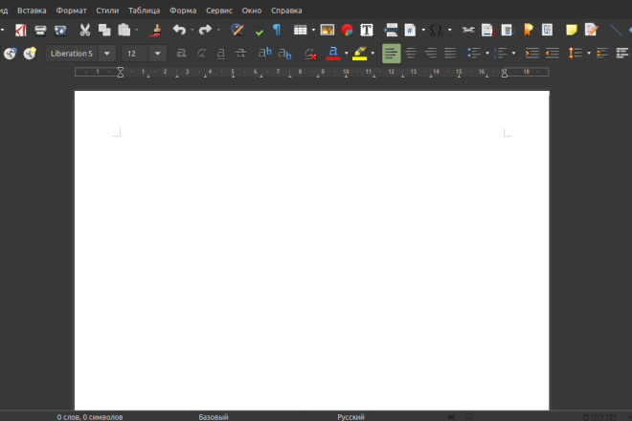Click the Clone Formatting paintbrush icon
This screenshot has height=421, width=632.
[x=156, y=30]
